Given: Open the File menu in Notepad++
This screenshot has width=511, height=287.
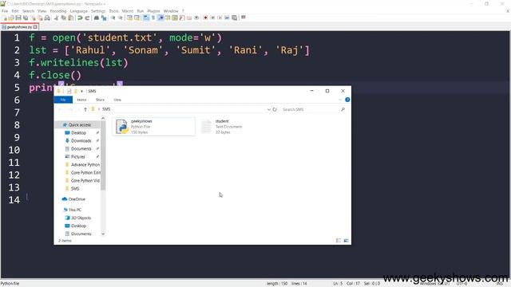Looking at the screenshot, I should click(5, 11).
